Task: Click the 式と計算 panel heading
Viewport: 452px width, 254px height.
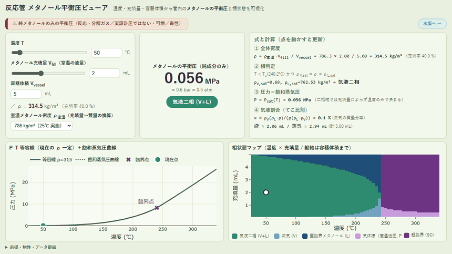Action: coord(290,39)
